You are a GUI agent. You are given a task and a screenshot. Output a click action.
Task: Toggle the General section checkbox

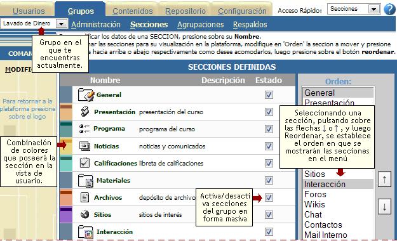click(x=269, y=95)
